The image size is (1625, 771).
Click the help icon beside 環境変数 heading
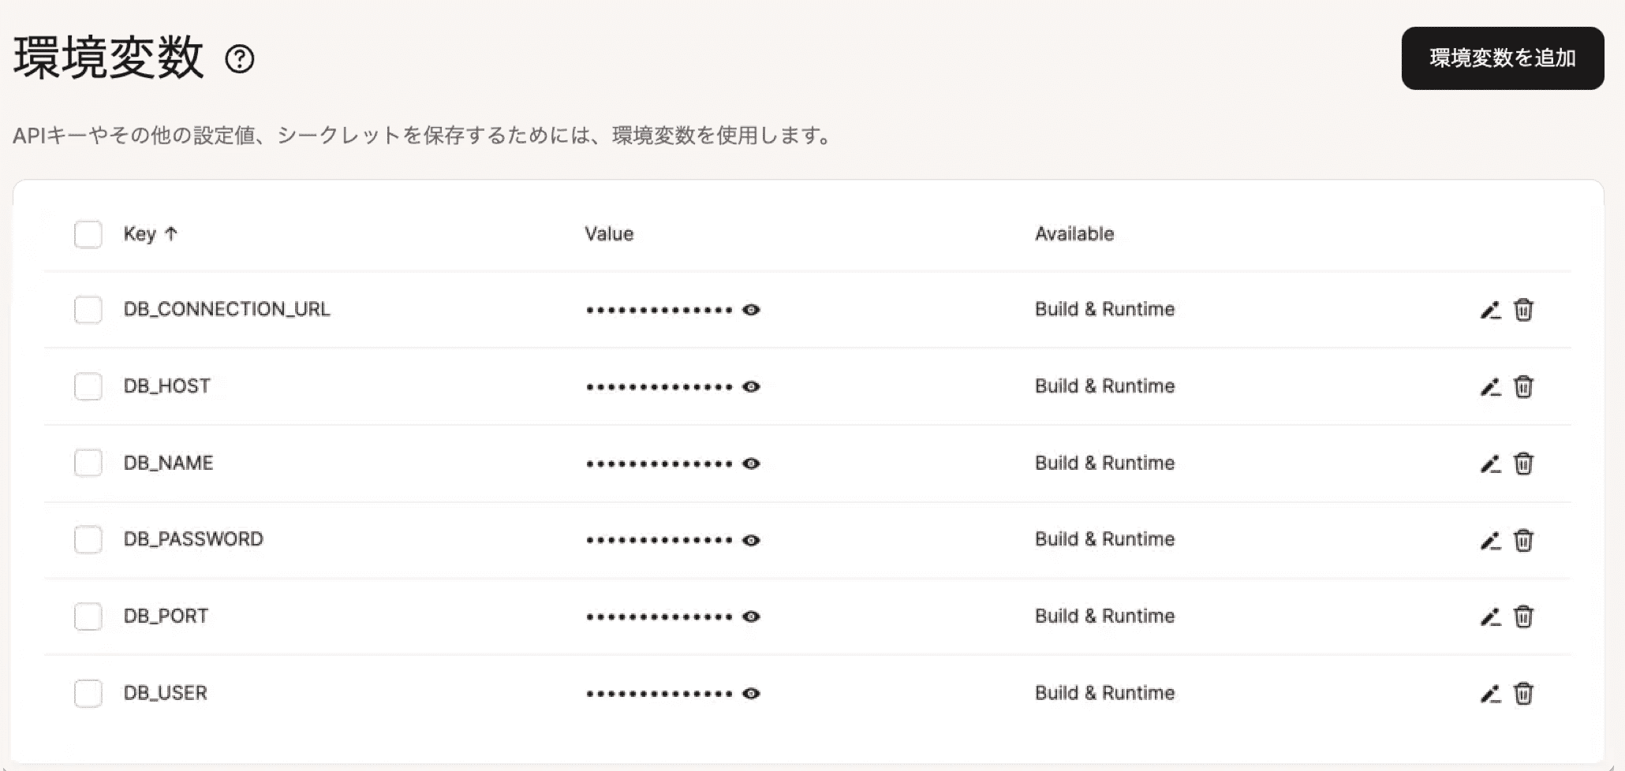click(x=240, y=59)
